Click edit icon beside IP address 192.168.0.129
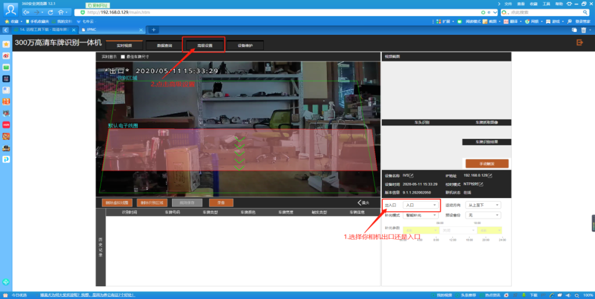This screenshot has height=299, width=595. [489, 175]
